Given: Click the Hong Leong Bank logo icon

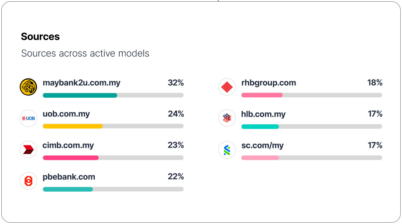Looking at the screenshot, I should pos(227,118).
